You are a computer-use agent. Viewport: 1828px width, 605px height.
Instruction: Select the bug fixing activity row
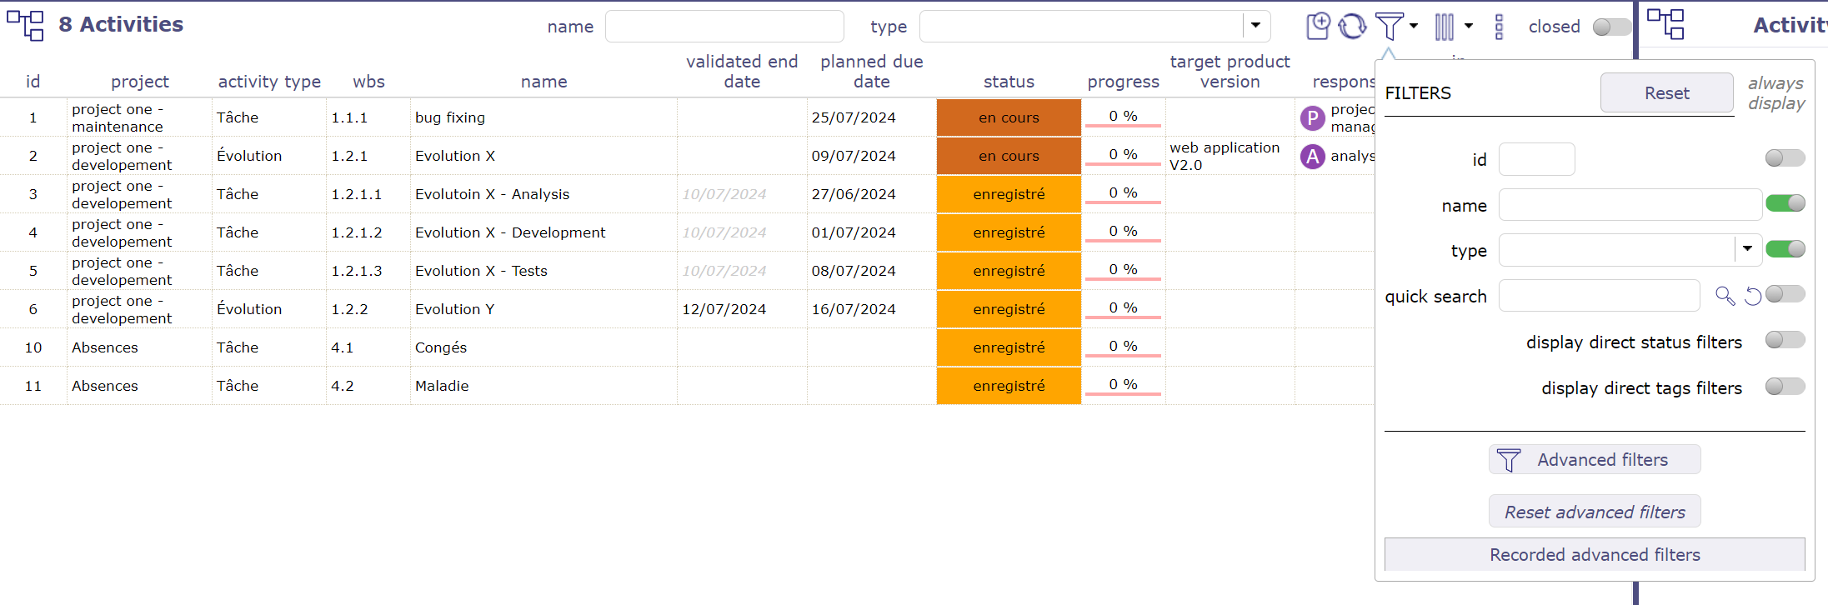(x=687, y=117)
